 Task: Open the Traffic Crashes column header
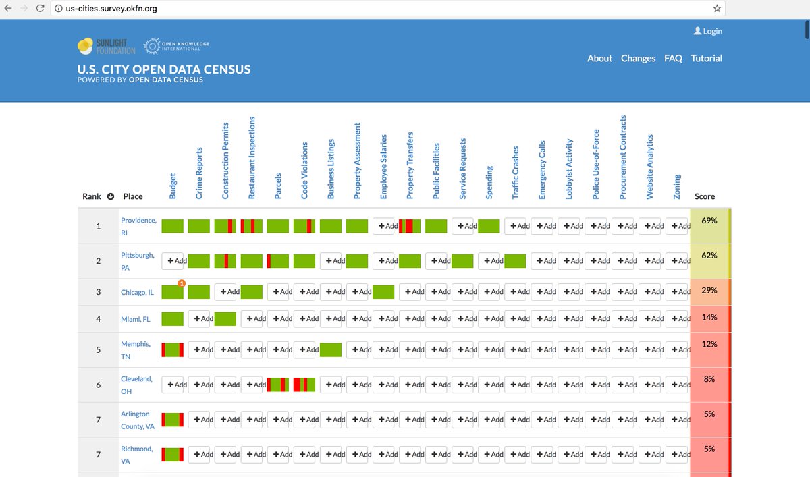tap(516, 172)
